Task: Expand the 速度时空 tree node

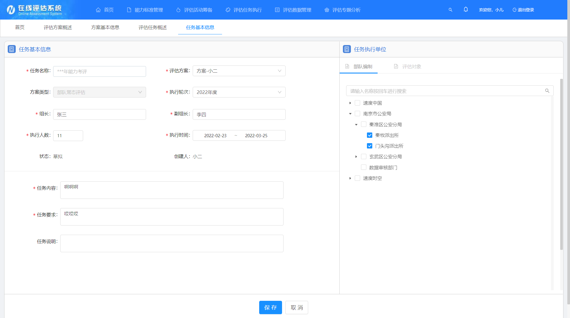Action: 350,178
